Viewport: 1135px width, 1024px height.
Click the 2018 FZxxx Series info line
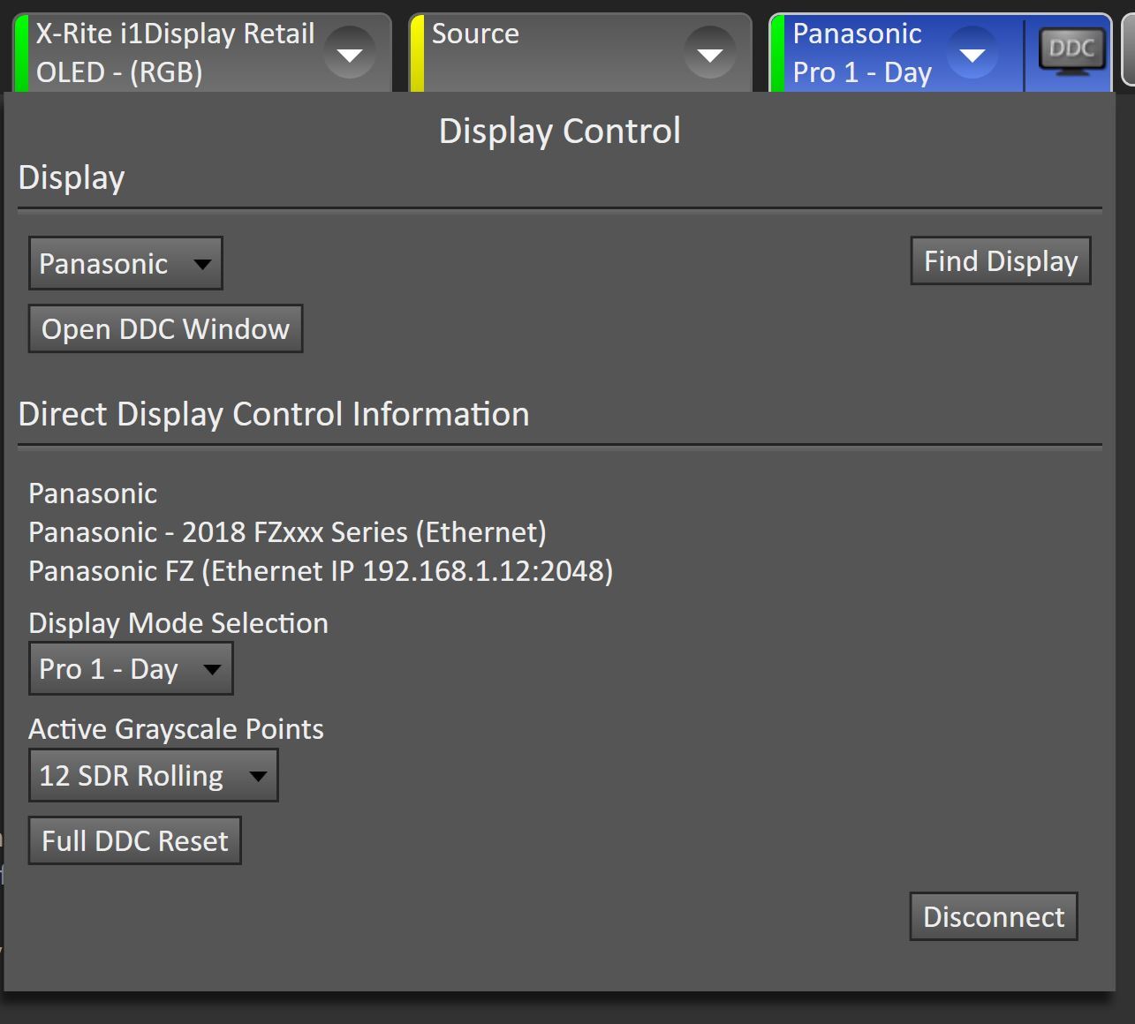point(287,532)
